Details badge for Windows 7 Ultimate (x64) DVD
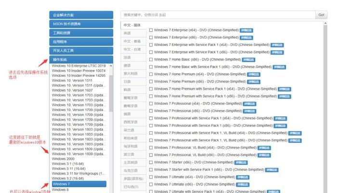 pyautogui.click(x=243, y=177)
